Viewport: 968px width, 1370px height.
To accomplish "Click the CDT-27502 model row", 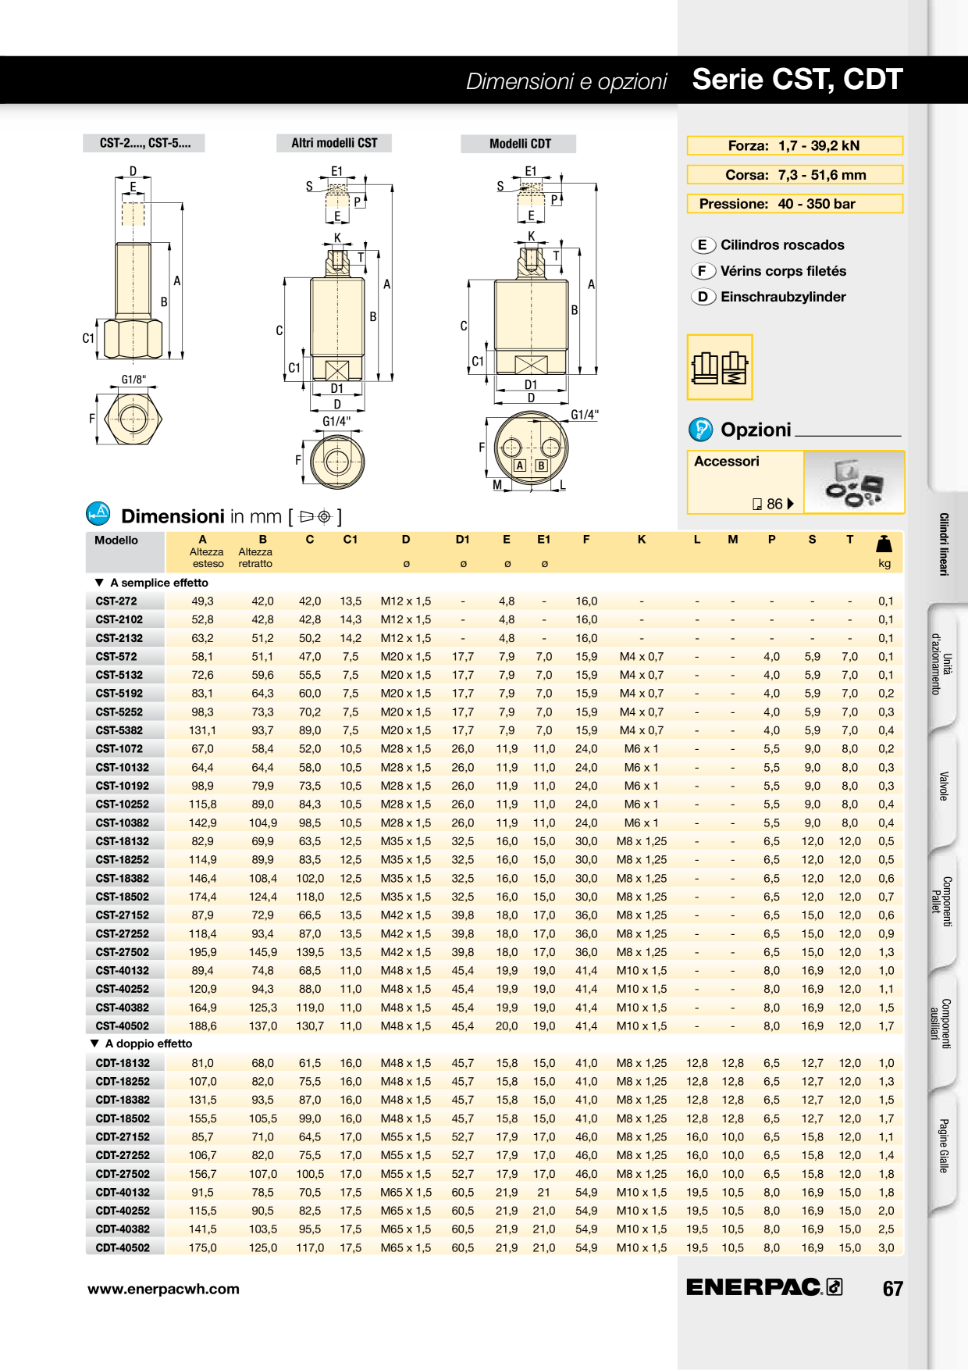I will coord(494,1174).
